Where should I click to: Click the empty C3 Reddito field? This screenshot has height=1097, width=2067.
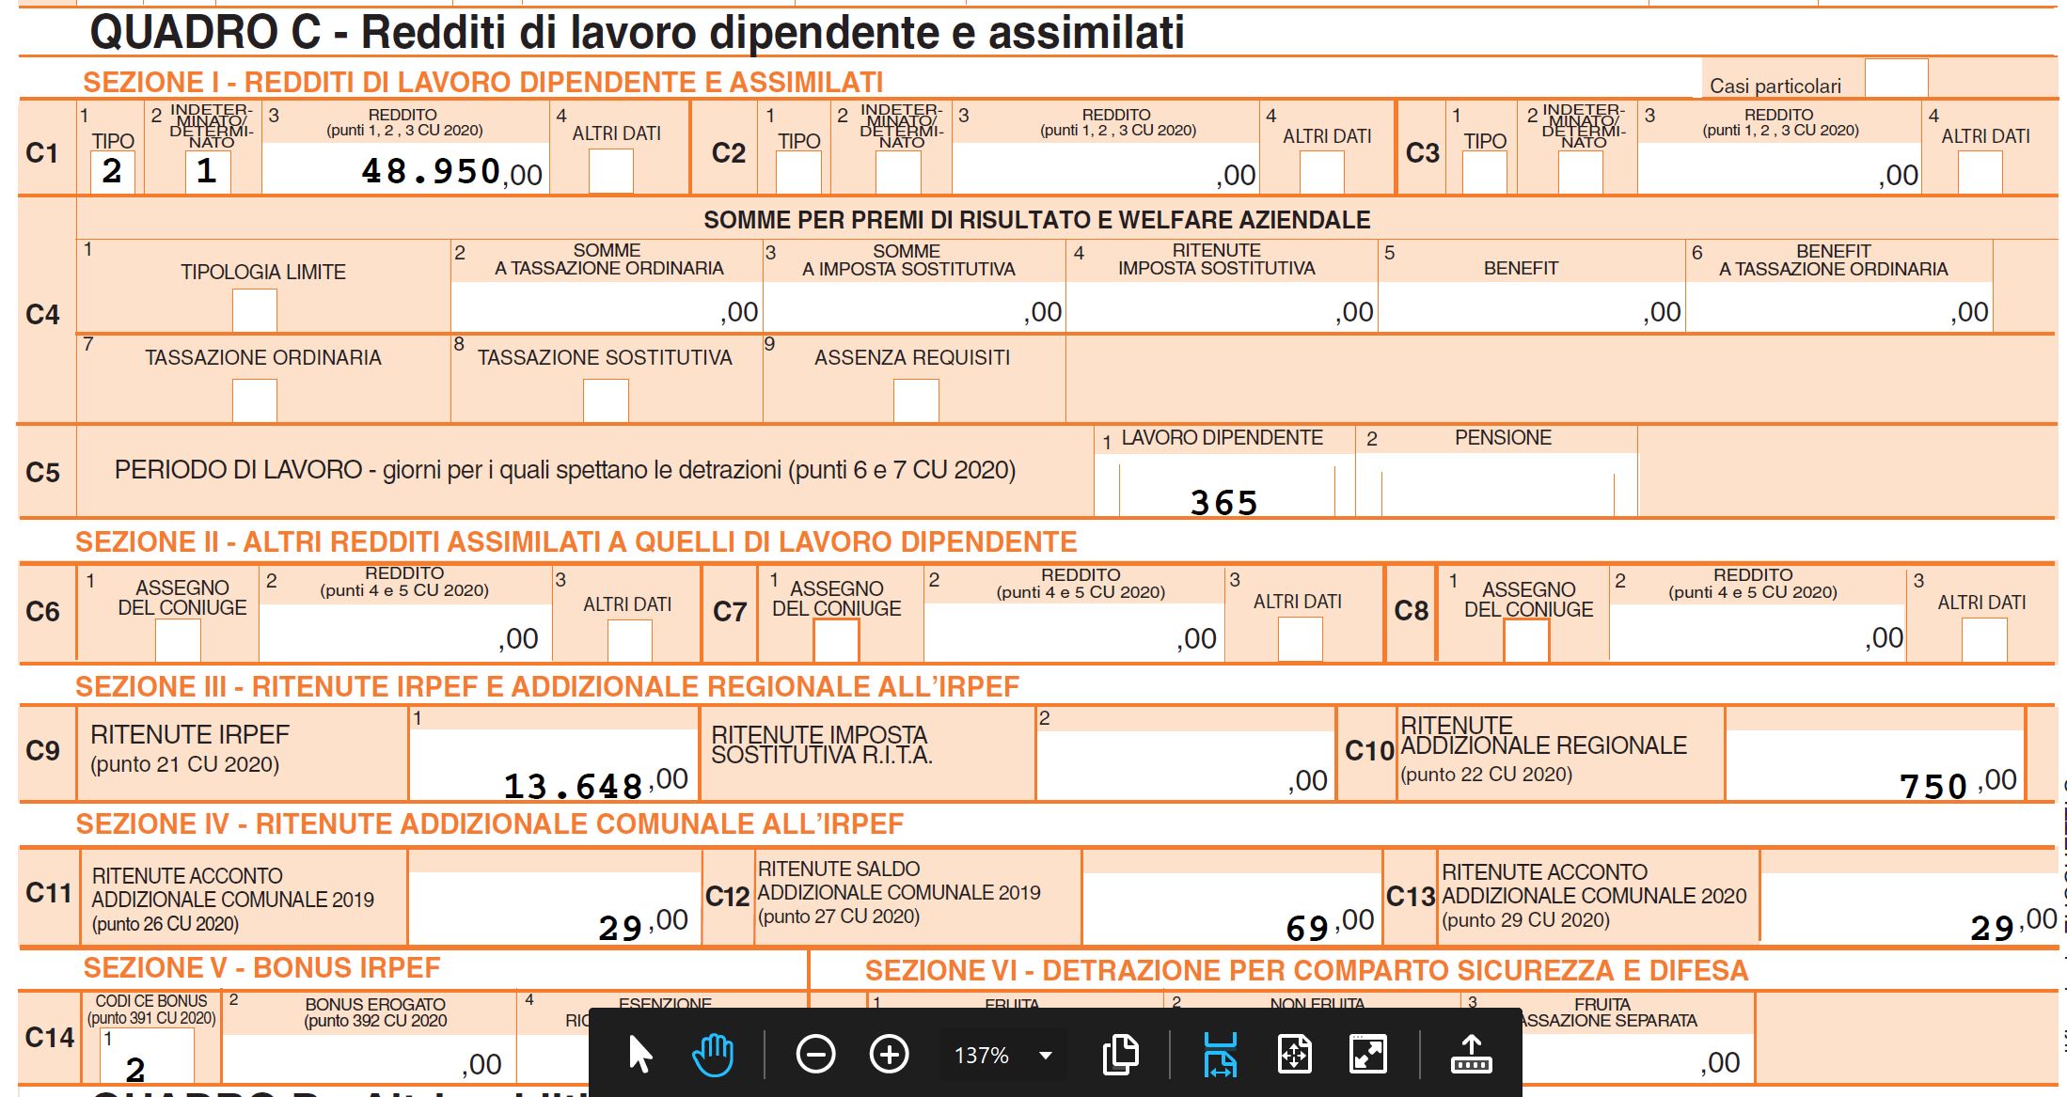coord(1779,169)
